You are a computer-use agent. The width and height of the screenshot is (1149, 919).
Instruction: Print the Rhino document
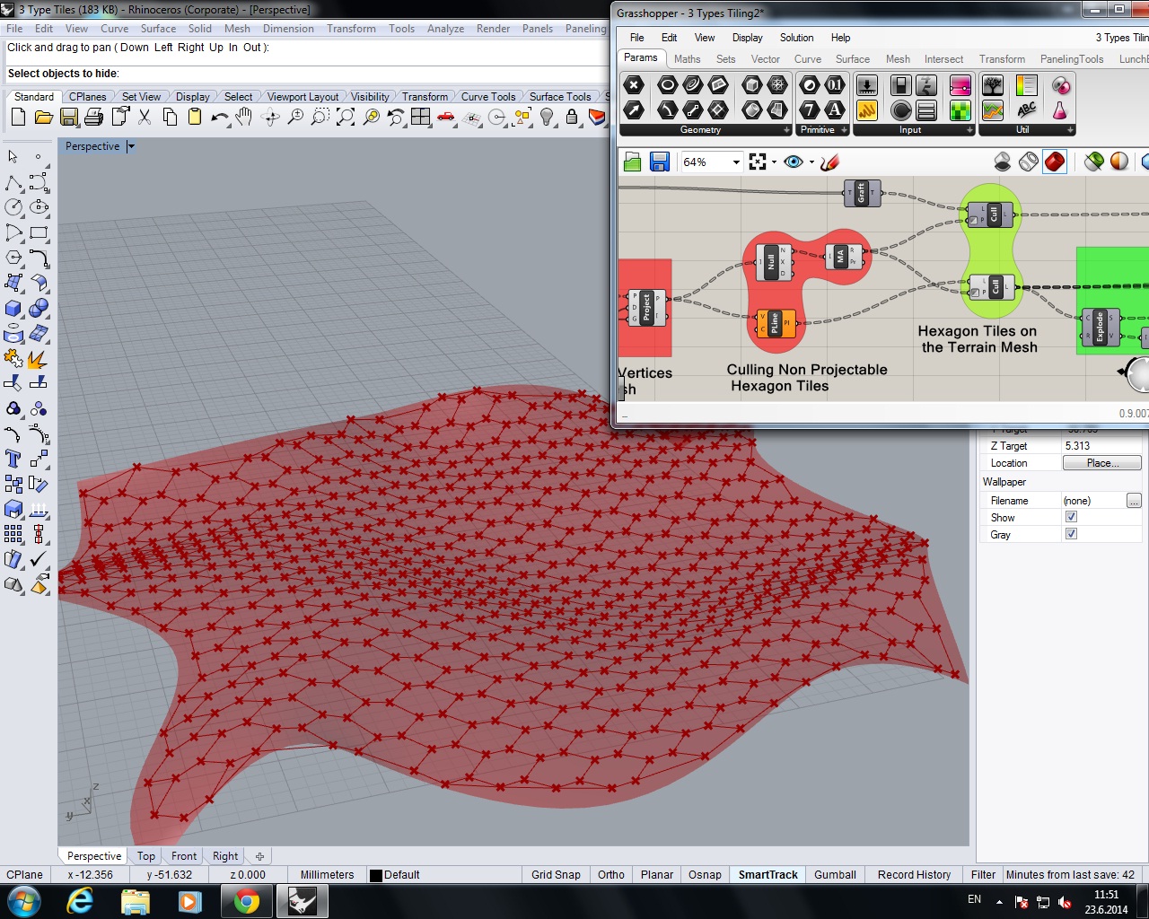pos(93,117)
